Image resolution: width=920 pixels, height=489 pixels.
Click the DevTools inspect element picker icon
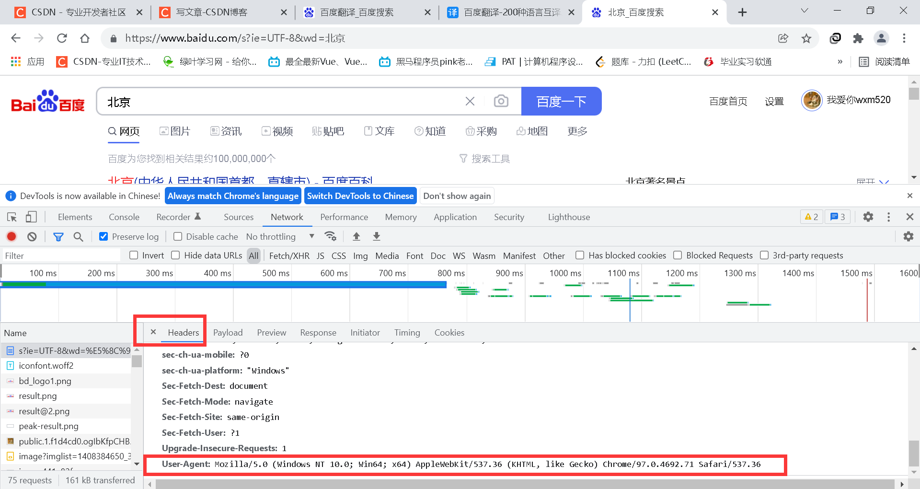coord(12,217)
